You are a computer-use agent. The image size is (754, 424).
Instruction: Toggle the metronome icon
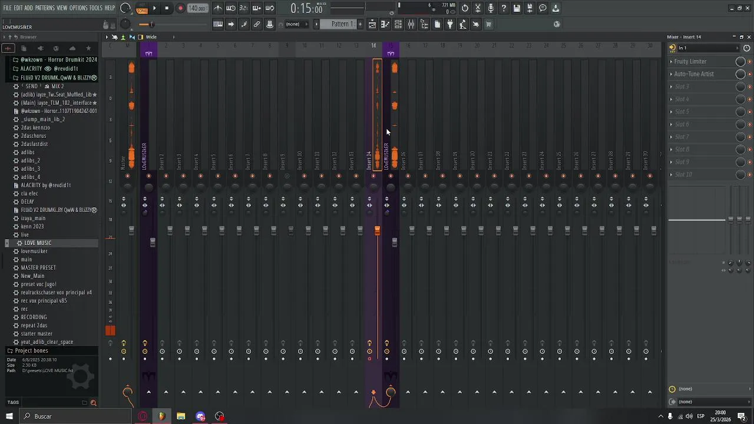click(x=218, y=8)
